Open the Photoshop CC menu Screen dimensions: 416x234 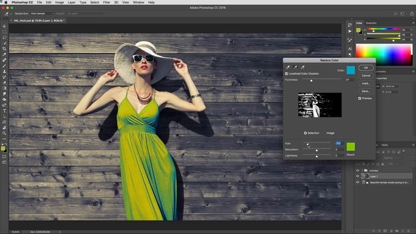[x=22, y=3]
